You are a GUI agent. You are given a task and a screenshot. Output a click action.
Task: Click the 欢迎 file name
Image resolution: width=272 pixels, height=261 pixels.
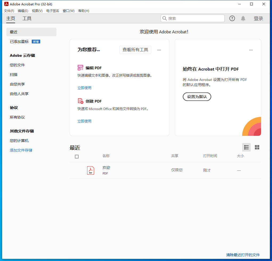106,168
